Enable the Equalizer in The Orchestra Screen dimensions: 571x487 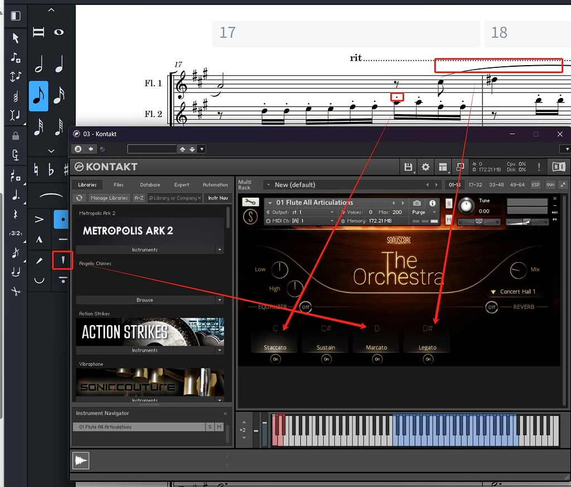click(x=305, y=307)
